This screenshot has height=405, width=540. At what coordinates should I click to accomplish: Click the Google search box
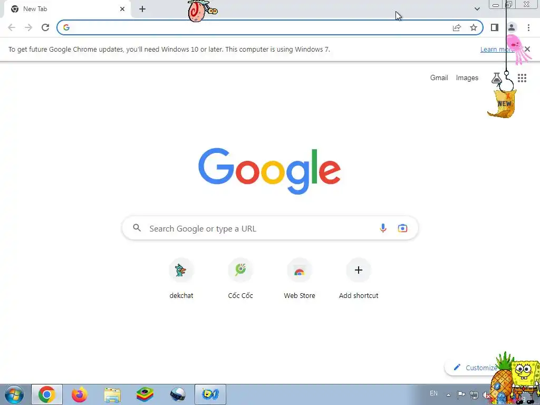pos(270,228)
